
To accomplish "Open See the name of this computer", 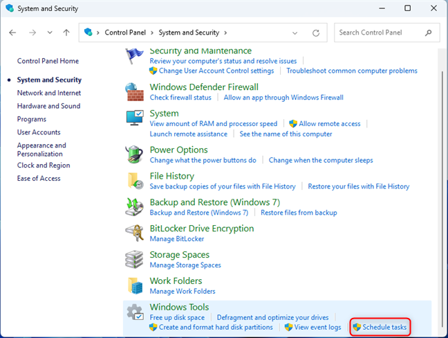I will [286, 134].
